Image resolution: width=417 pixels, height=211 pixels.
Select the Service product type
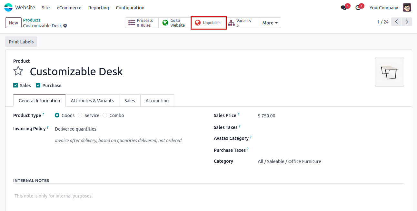pyautogui.click(x=80, y=115)
